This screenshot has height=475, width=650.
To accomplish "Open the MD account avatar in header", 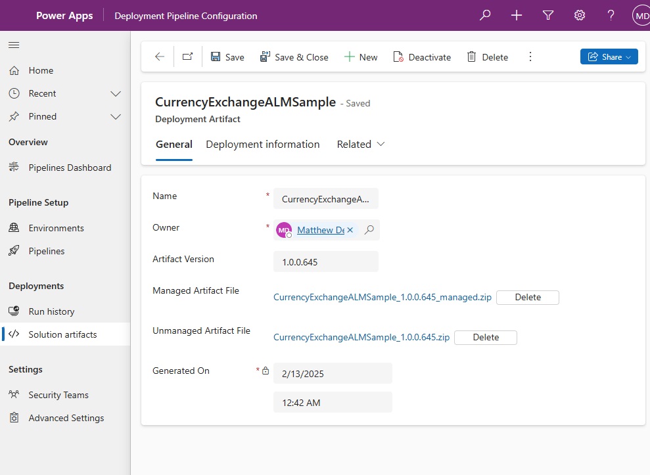I will coord(641,16).
